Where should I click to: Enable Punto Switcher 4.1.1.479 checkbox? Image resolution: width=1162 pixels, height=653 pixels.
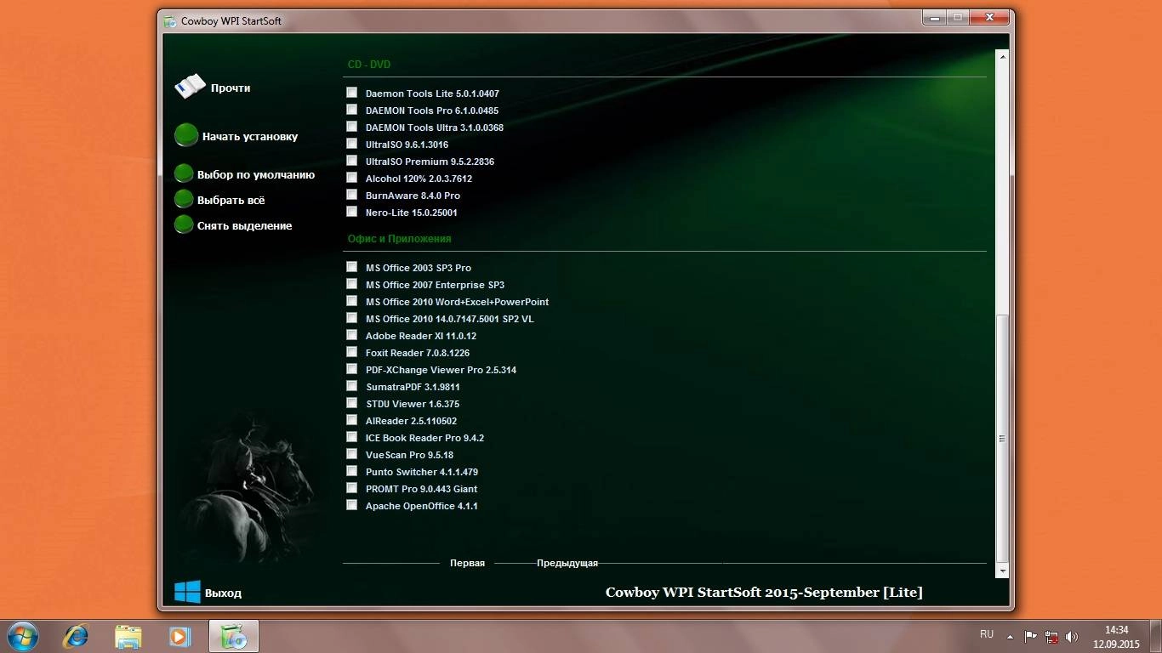(x=351, y=471)
